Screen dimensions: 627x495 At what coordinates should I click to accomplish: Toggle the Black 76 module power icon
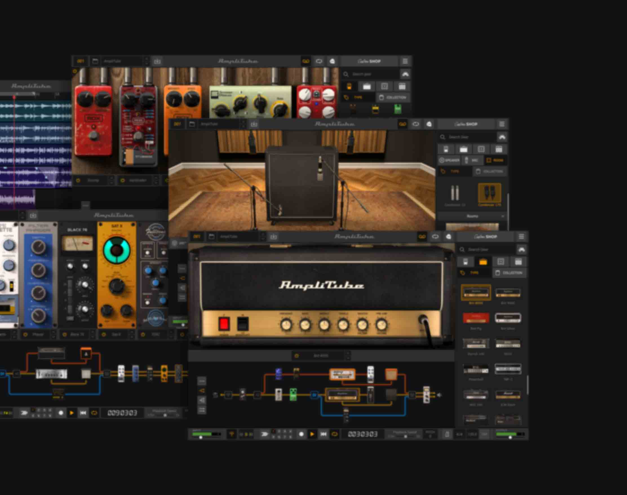[x=65, y=334]
